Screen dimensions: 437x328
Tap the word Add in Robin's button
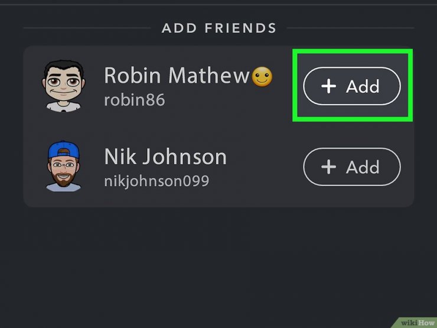pos(363,86)
